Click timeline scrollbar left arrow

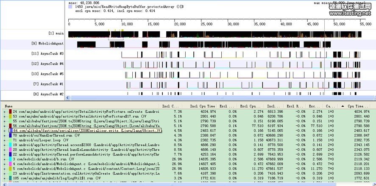coord(68,97)
